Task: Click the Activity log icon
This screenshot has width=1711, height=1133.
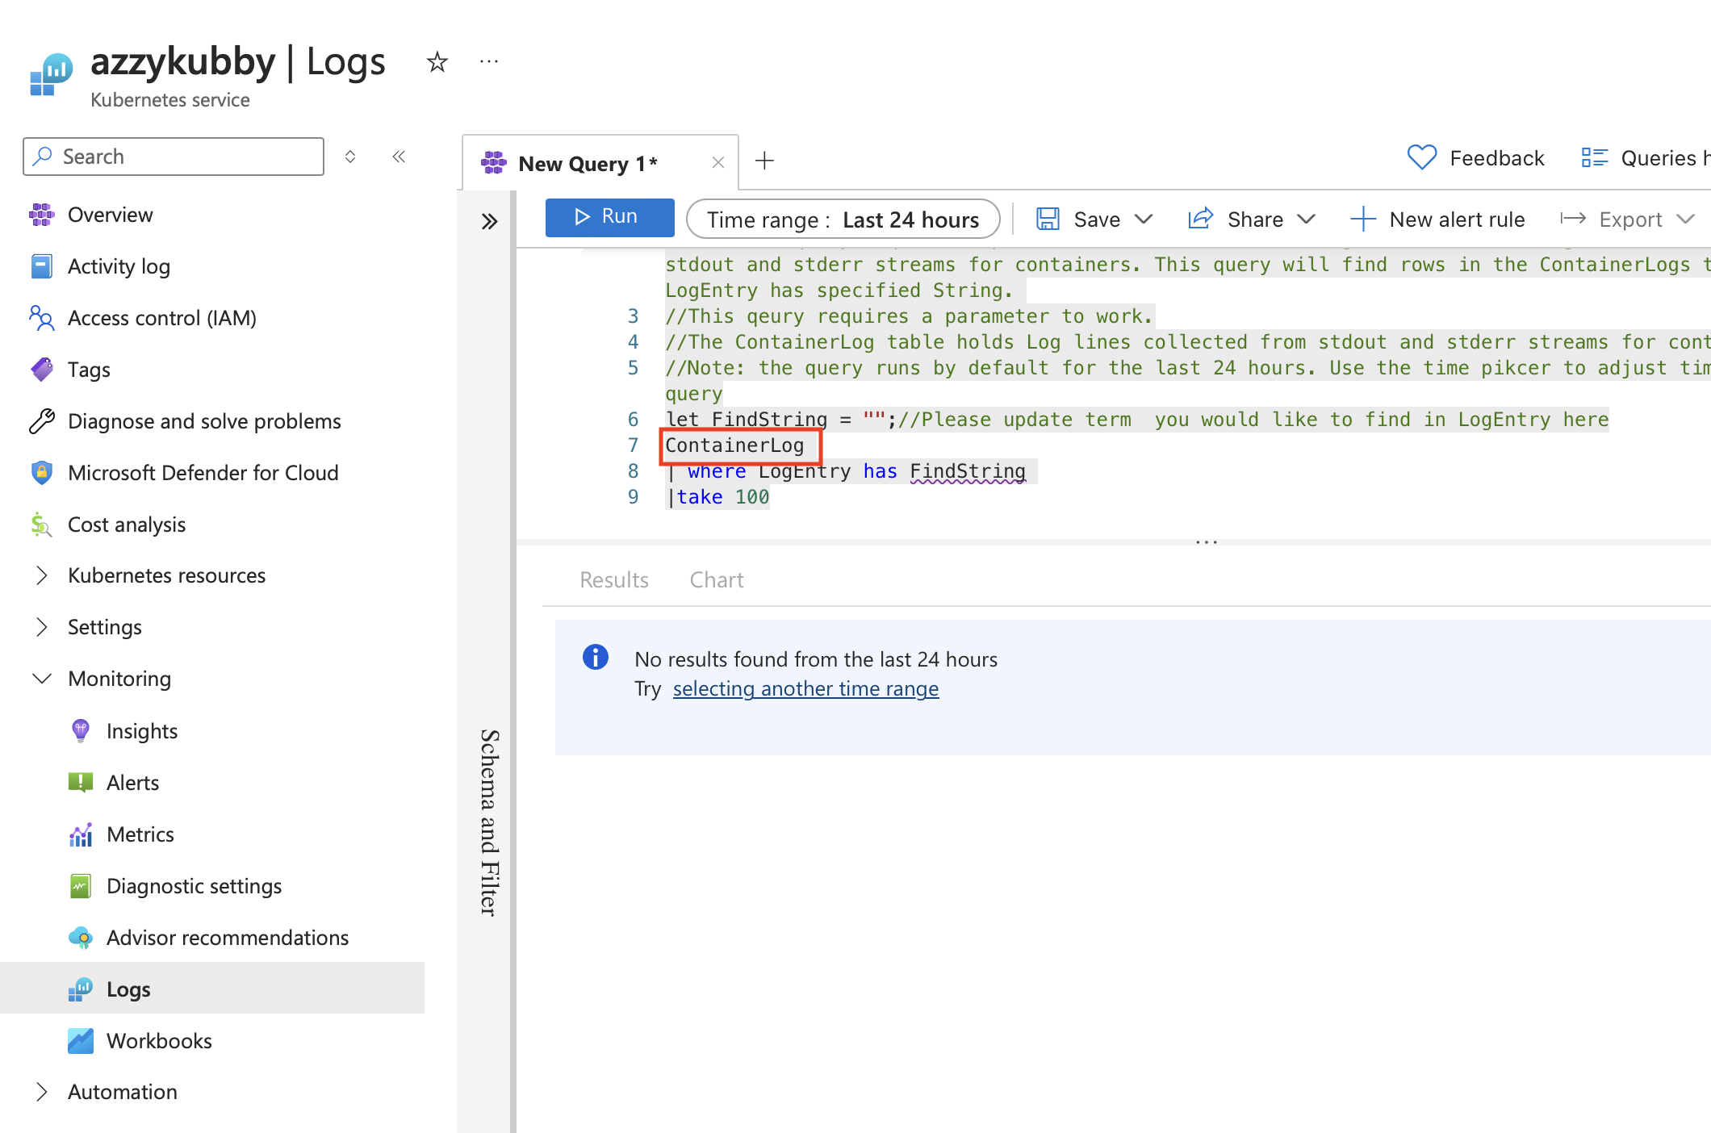Action: 42,266
